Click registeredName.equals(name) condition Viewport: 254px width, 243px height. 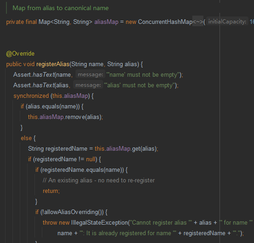click(82, 170)
